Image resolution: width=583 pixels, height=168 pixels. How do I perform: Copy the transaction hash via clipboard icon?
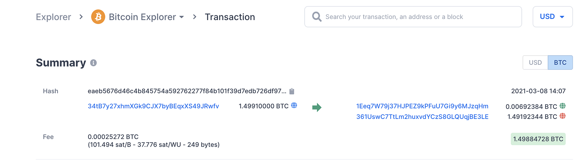click(292, 91)
